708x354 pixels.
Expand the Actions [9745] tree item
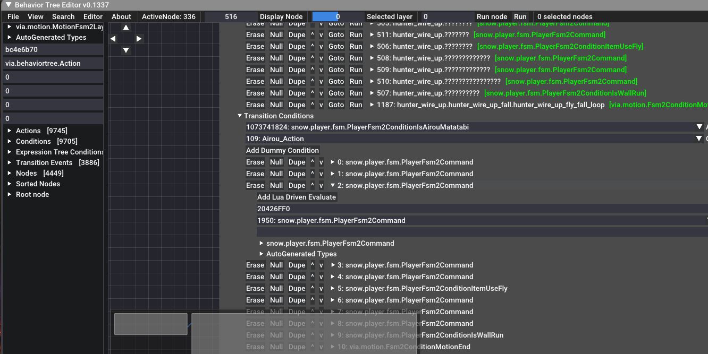coord(11,131)
